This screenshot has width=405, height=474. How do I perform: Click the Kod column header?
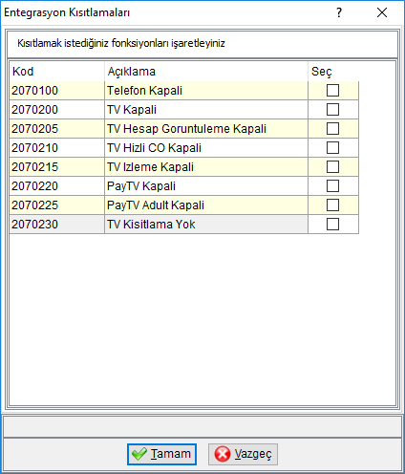point(57,72)
